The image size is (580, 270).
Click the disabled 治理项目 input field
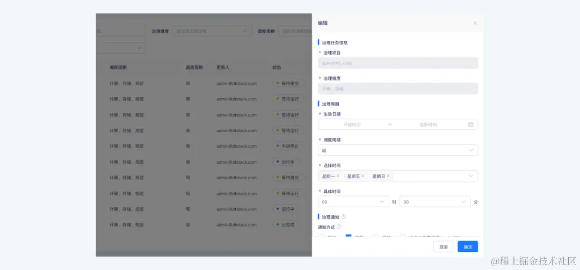pos(397,63)
